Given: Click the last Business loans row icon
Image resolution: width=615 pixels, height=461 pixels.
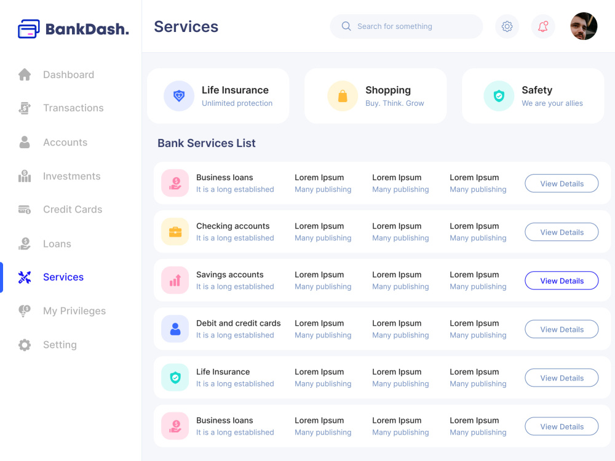Looking at the screenshot, I should 175,426.
